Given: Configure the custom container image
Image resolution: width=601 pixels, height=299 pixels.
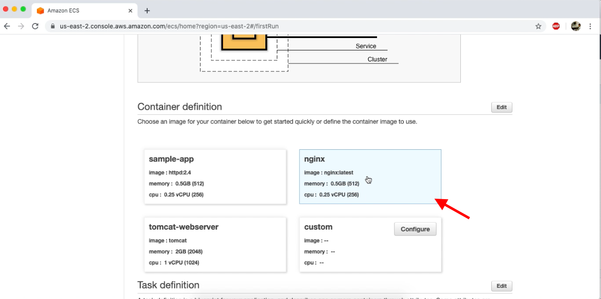Looking at the screenshot, I should point(415,229).
